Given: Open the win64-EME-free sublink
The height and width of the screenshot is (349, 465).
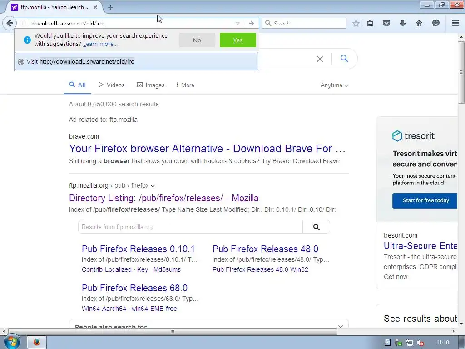Looking at the screenshot, I should click(x=154, y=309).
